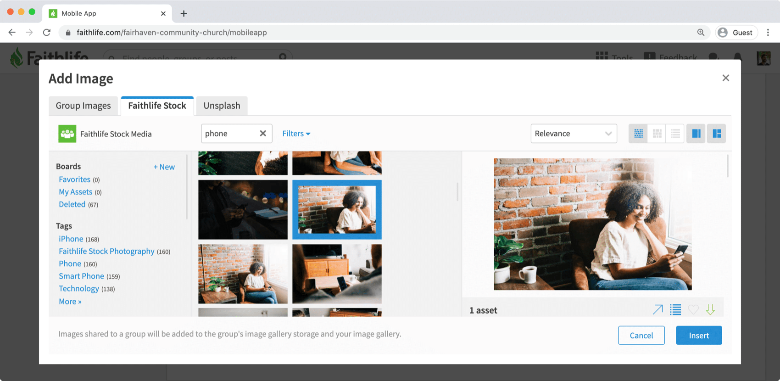The image size is (780, 381).
Task: Switch to list view of assets
Action: (675, 134)
